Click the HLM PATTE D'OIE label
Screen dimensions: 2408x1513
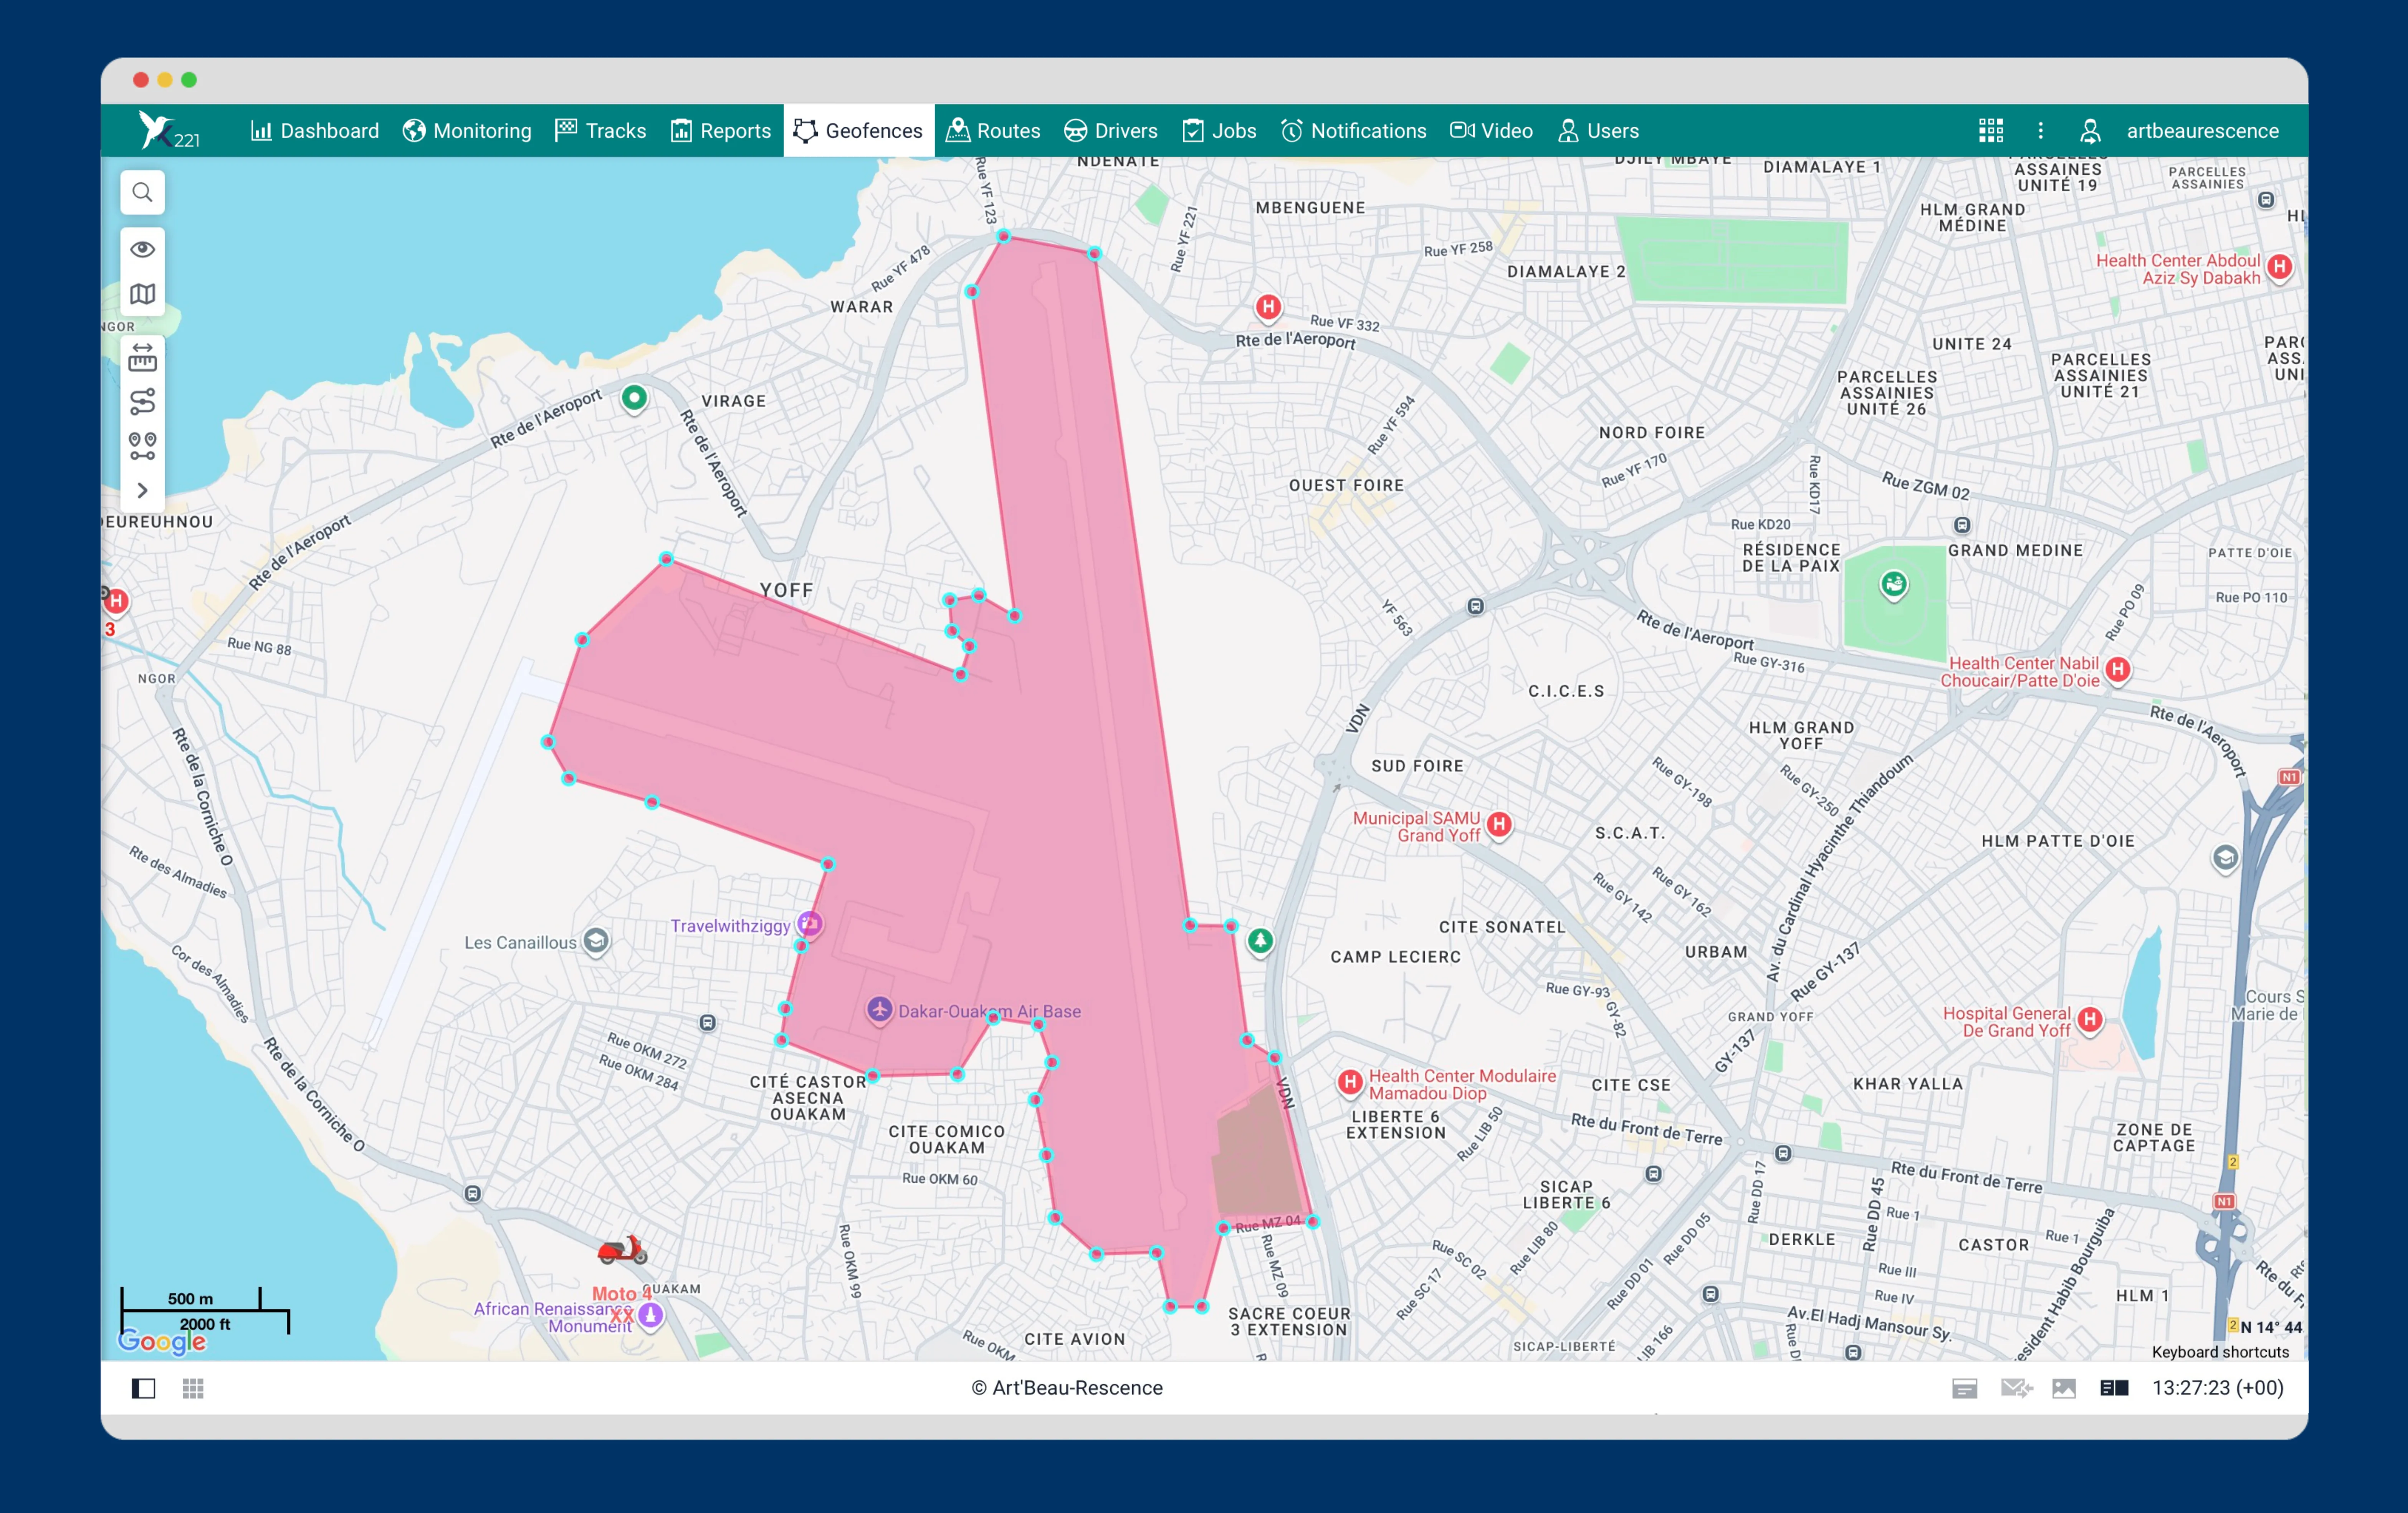[2058, 841]
